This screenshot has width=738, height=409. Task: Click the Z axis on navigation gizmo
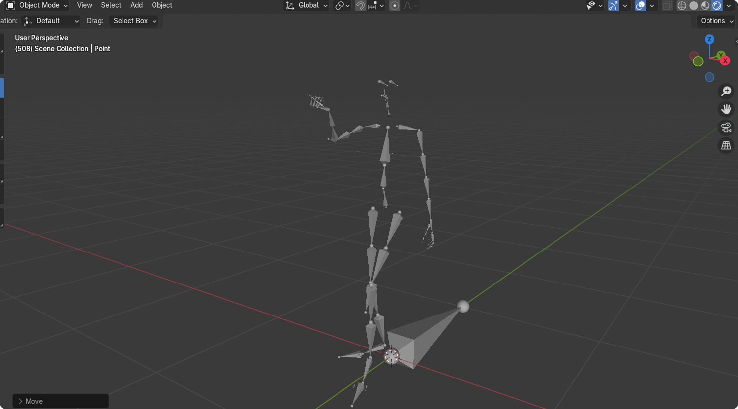click(x=709, y=39)
